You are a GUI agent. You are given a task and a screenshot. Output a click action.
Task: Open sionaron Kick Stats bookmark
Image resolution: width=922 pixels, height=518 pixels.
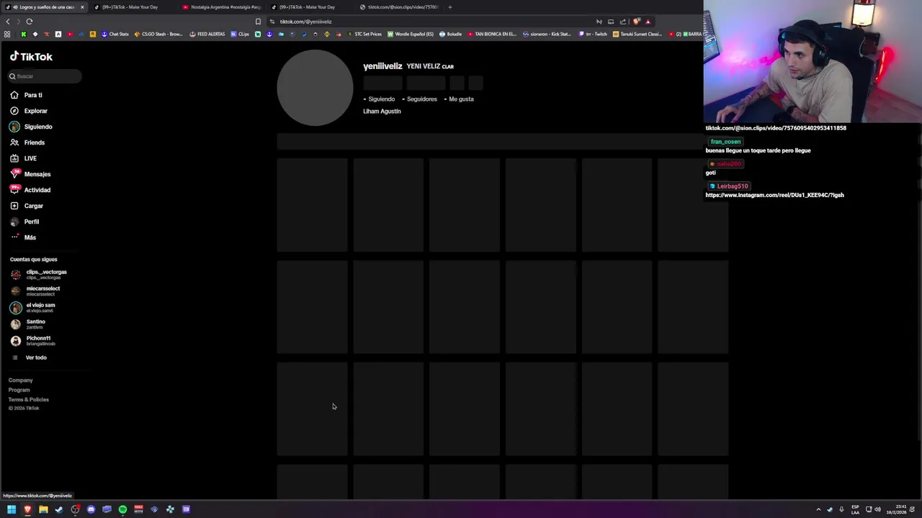click(547, 34)
